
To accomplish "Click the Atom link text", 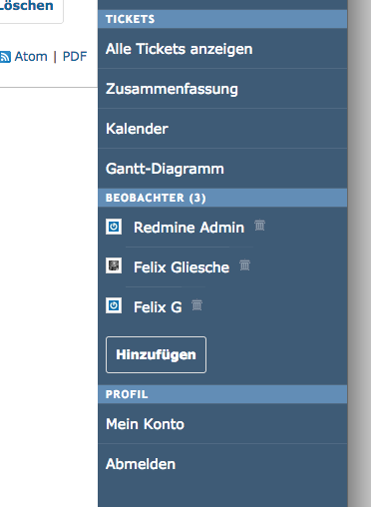I will click(x=31, y=57).
